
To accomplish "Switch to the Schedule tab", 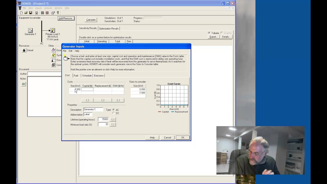I will pyautogui.click(x=87, y=76).
